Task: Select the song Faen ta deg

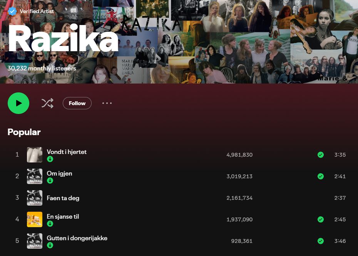Action: coord(63,198)
